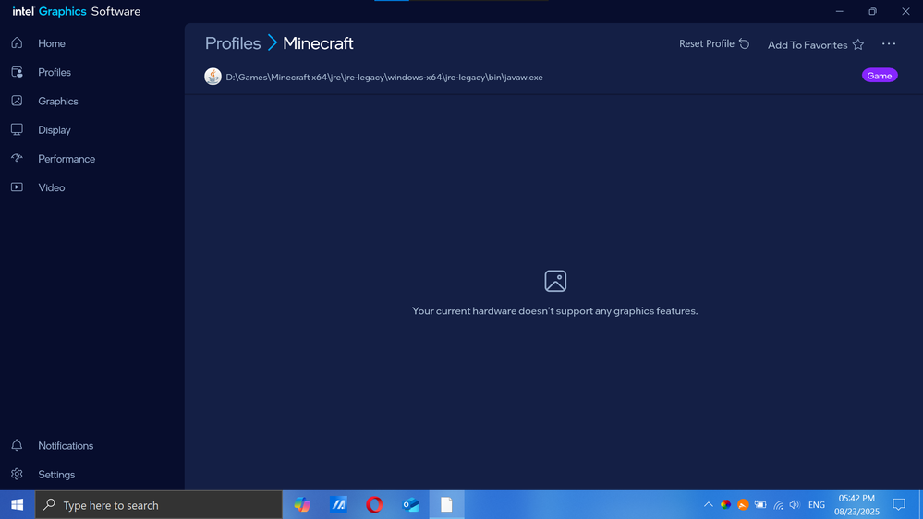The width and height of the screenshot is (923, 519).
Task: Click the battery status tray icon
Action: coord(760,505)
